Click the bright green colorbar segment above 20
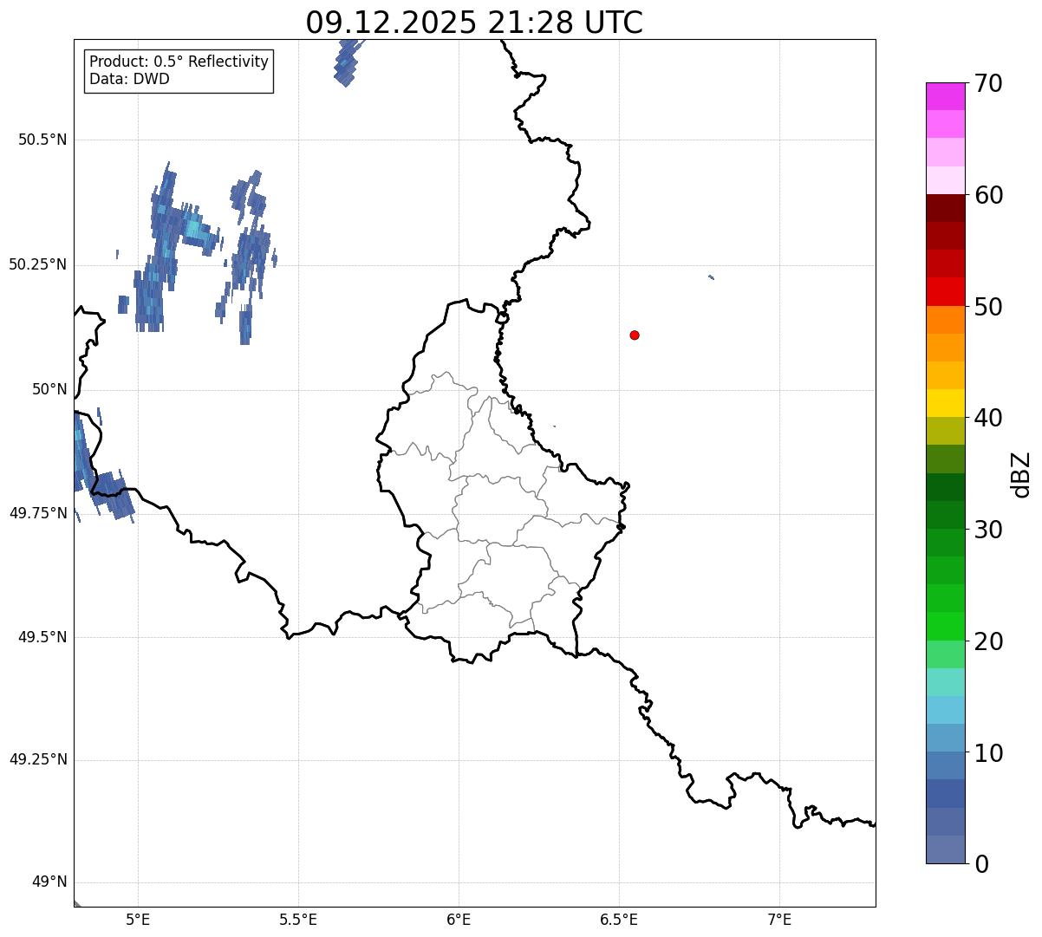 click(x=945, y=627)
